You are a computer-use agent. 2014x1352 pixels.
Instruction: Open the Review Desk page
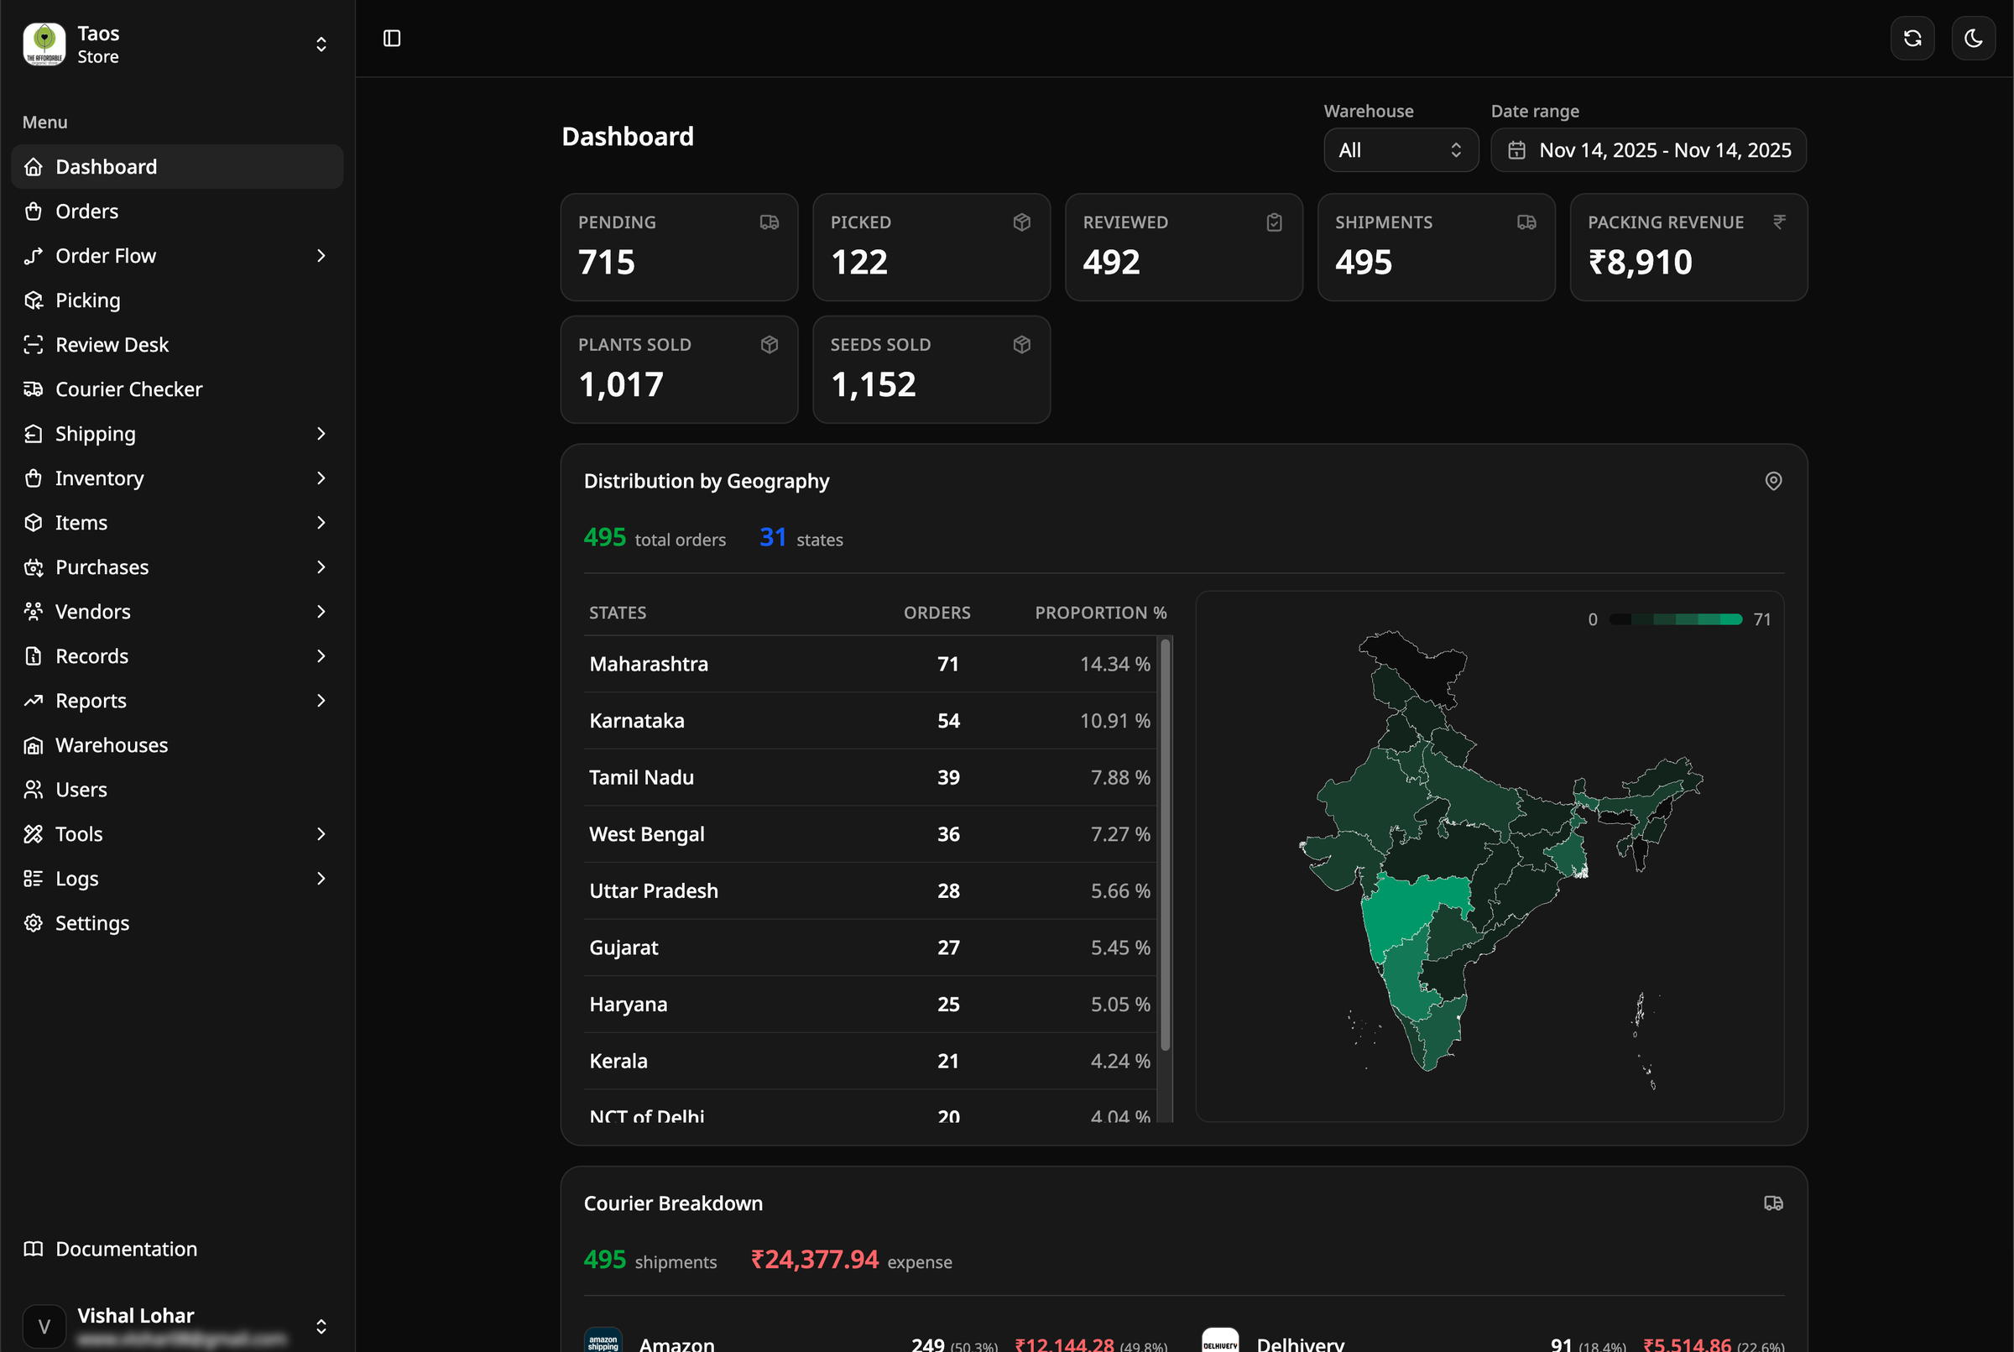(x=178, y=345)
